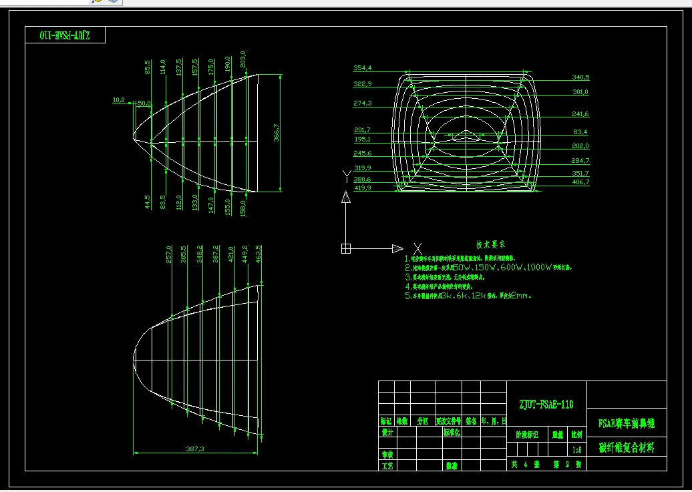692x492 pixels.
Task: Click the 更改文件号 cell
Action: coord(448,421)
